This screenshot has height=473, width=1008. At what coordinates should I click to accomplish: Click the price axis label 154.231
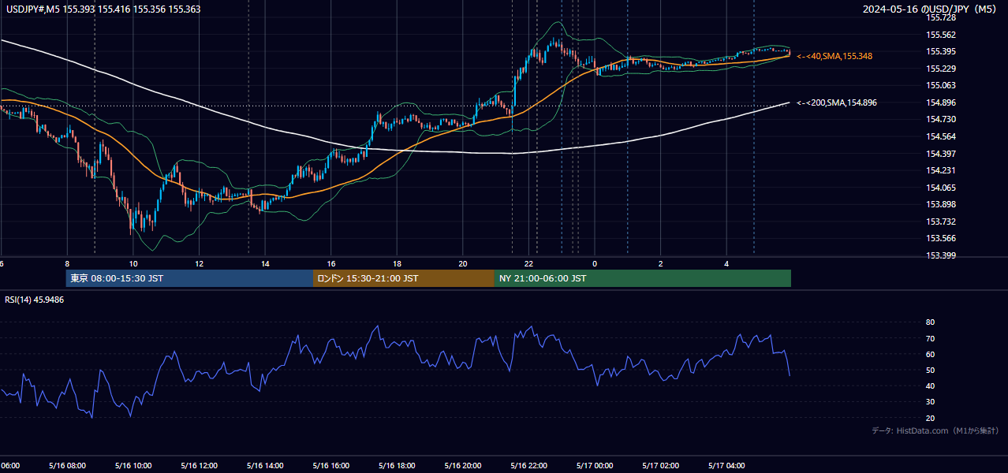941,170
